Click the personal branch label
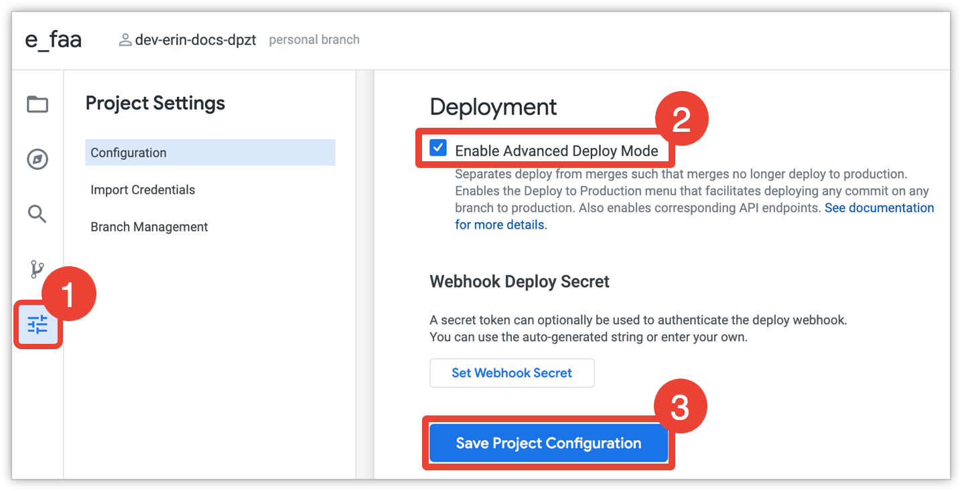 [314, 40]
